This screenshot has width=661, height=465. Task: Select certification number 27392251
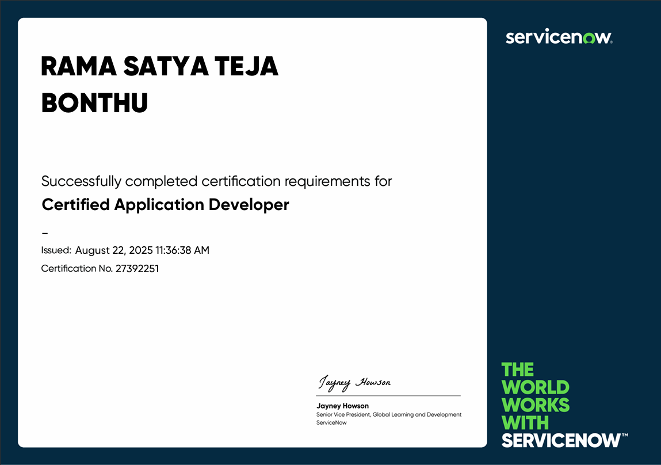137,268
